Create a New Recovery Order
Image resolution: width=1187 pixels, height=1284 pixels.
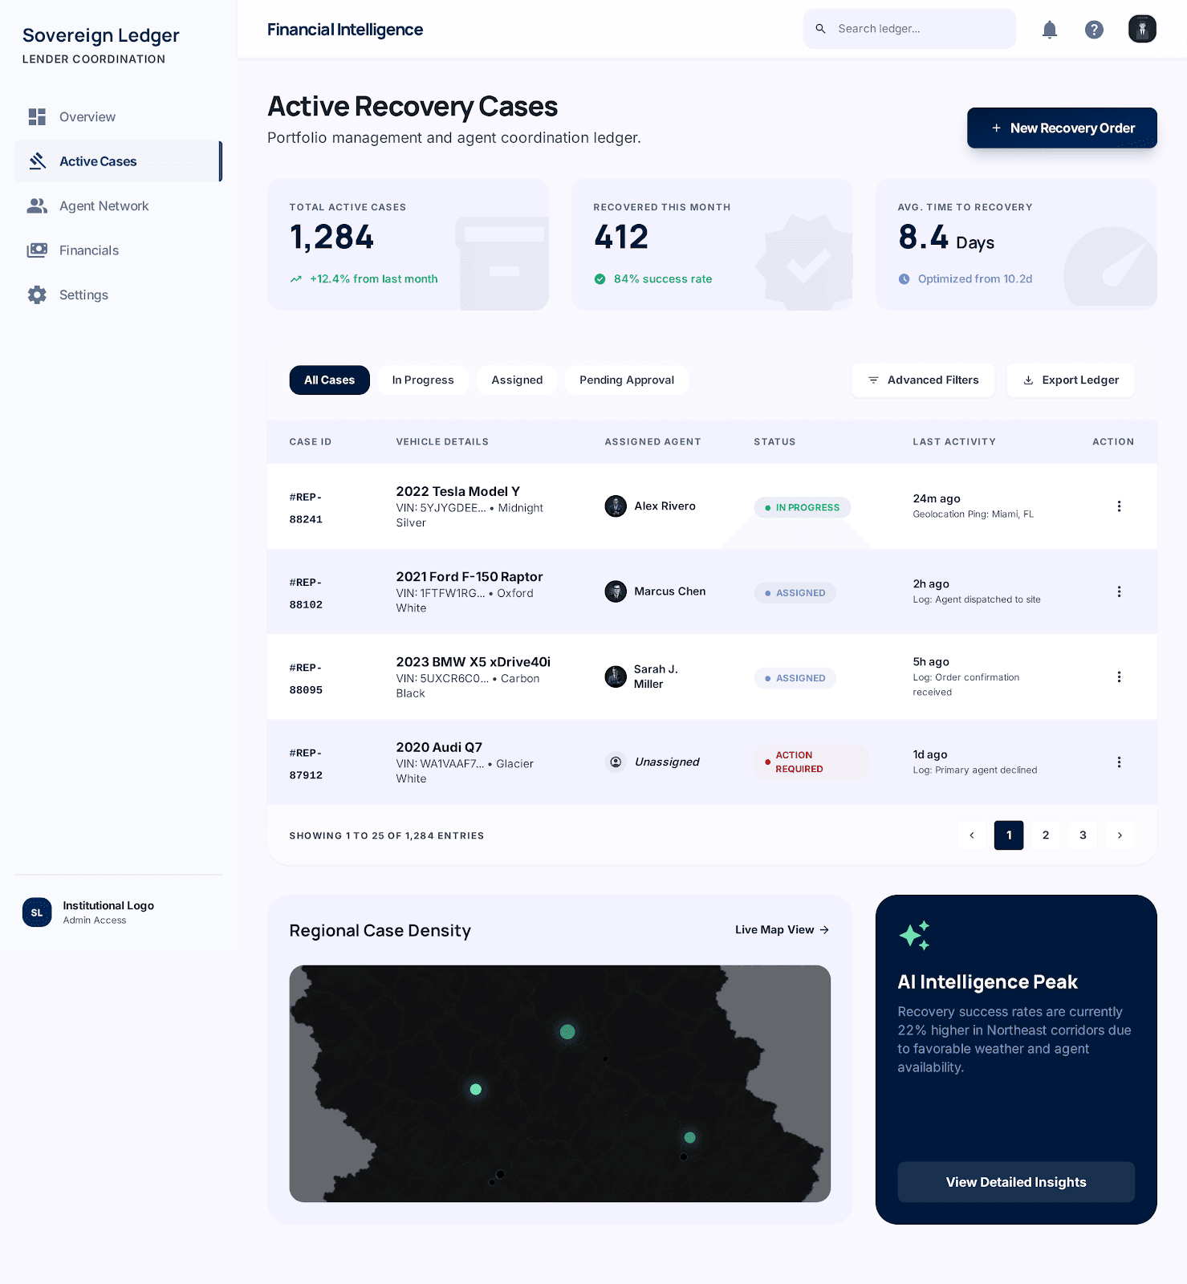1062,128
